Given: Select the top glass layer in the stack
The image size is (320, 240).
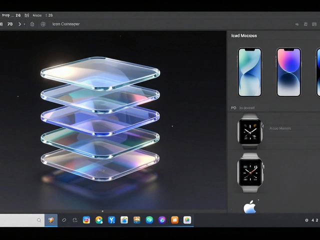Looking at the screenshot, I should click(100, 73).
